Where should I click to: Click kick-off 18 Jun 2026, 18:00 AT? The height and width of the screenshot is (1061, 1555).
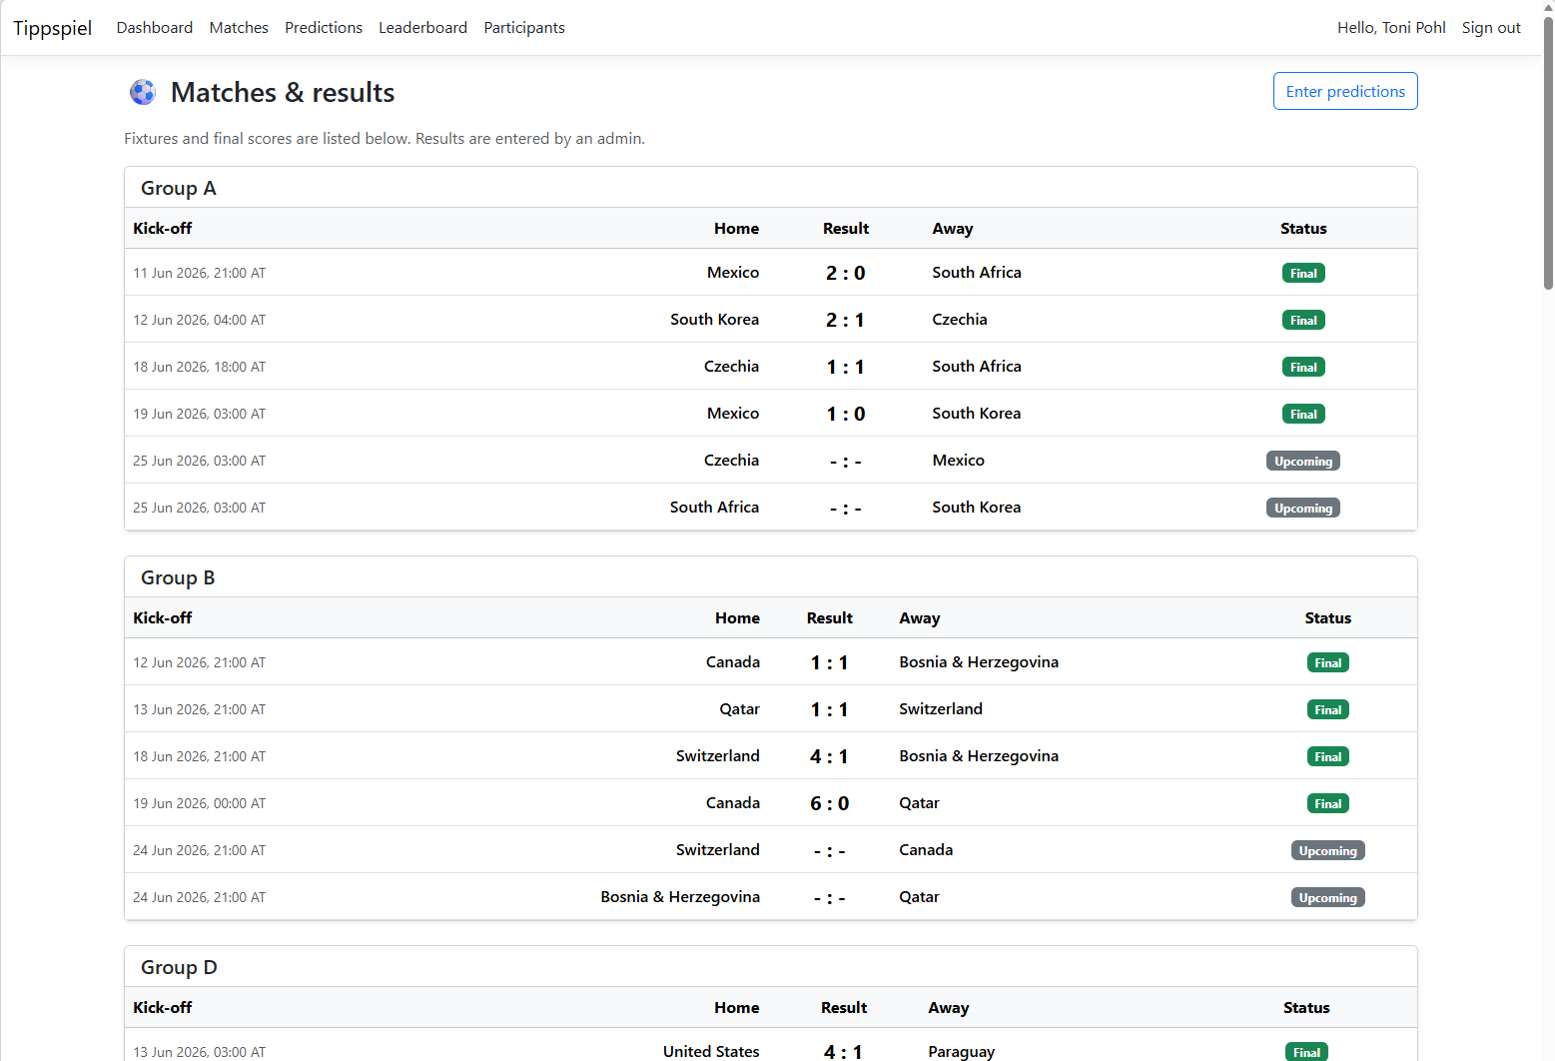point(200,367)
